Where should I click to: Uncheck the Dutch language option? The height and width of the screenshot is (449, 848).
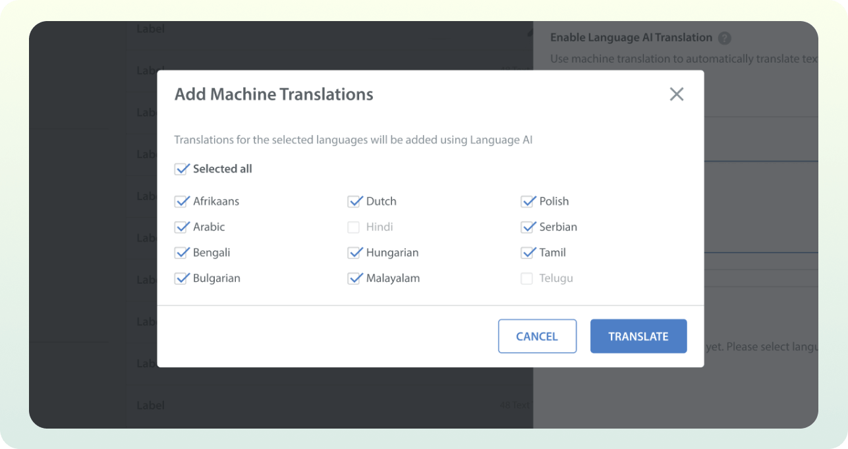355,201
